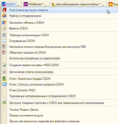Screen dimensions: 118x124
Task: Open Токены Яндекс Диска
Action: [24, 110]
